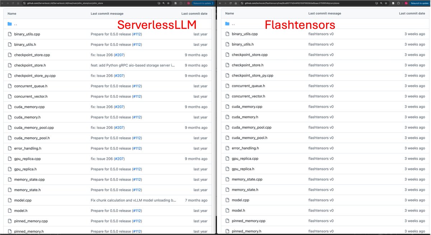This screenshot has width=431, height=235.
Task: Open the ".." parent directory in Flashtensors
Action: point(233,23)
